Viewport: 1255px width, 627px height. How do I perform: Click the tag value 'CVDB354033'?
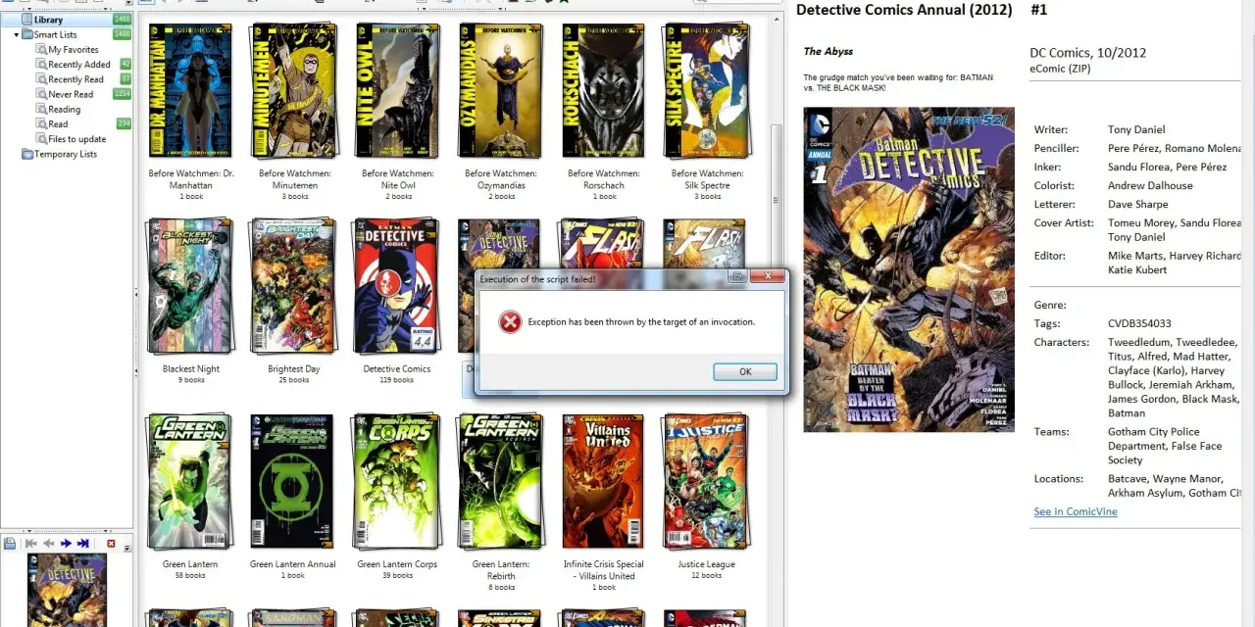[x=1139, y=323]
